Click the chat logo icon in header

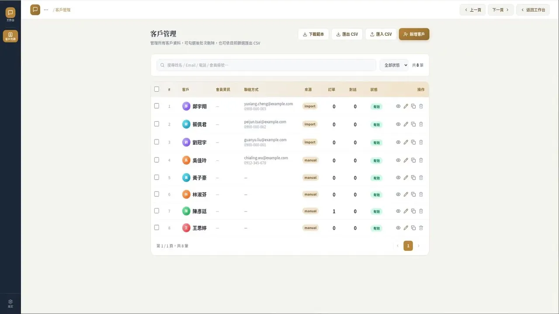click(x=35, y=10)
